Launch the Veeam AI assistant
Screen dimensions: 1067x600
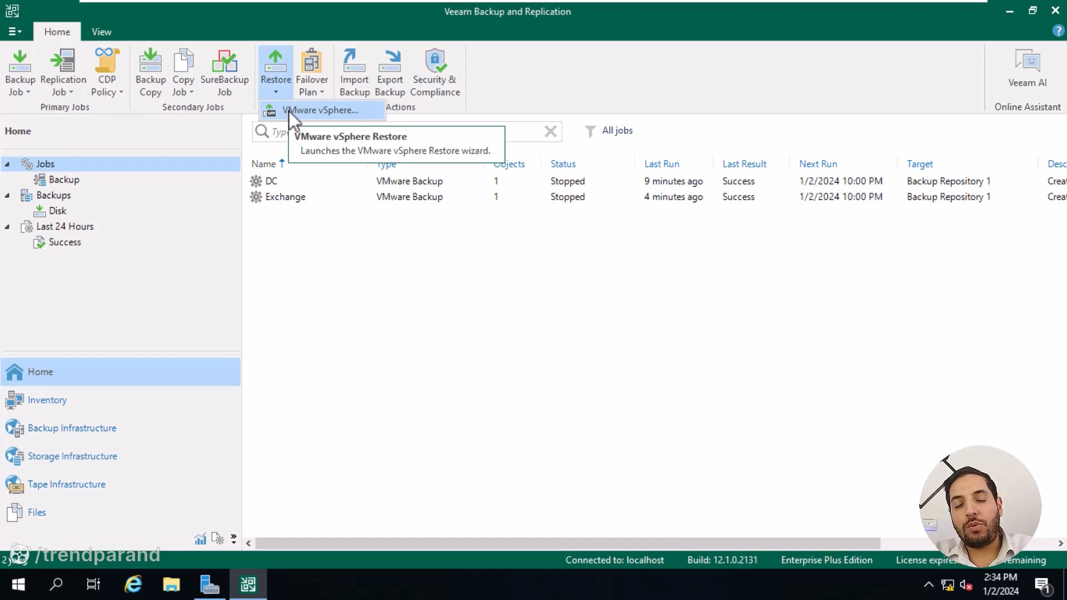pos(1027,68)
